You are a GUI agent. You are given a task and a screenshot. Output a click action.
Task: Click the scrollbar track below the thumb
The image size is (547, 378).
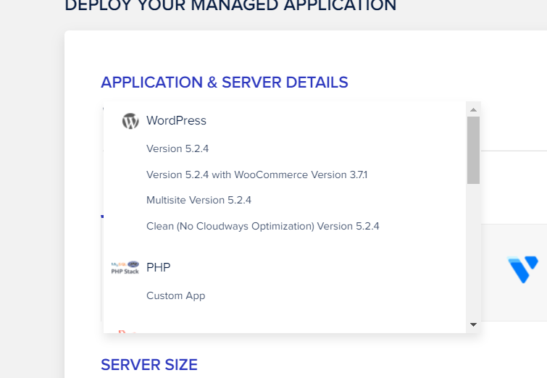pyautogui.click(x=473, y=253)
